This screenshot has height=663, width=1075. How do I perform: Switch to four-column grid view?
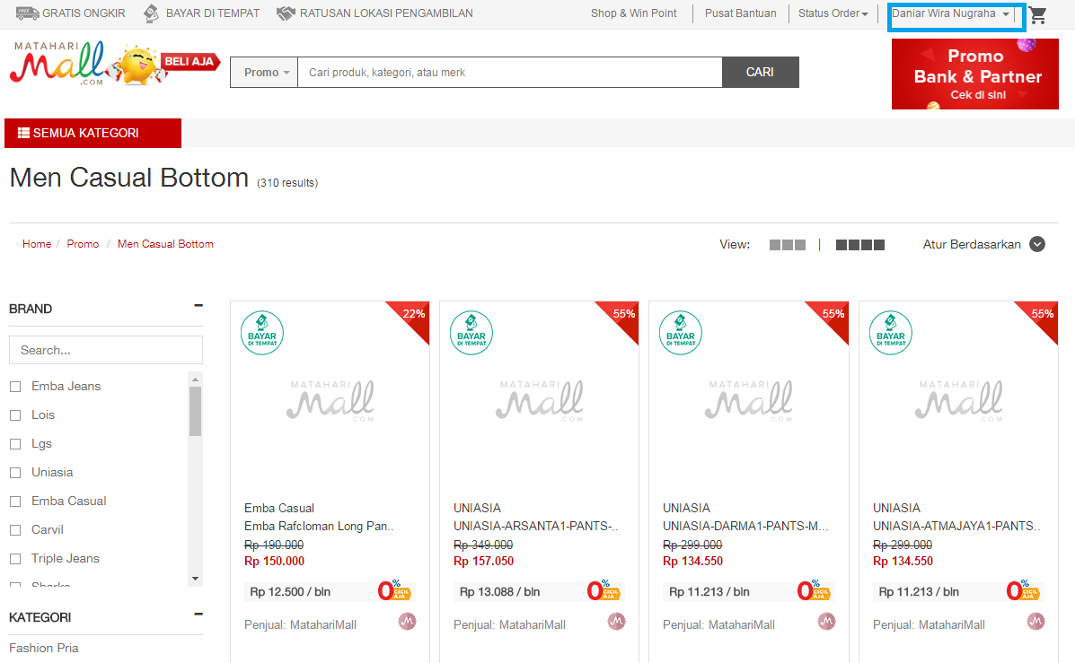coord(859,245)
